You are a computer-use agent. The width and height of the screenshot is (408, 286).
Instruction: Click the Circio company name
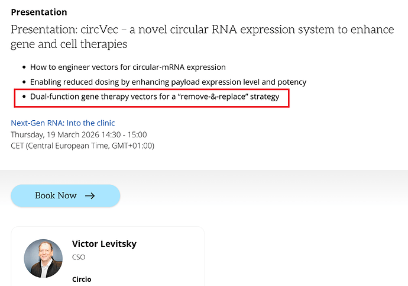[x=82, y=279]
